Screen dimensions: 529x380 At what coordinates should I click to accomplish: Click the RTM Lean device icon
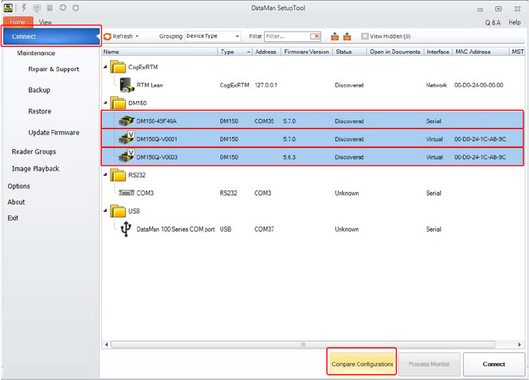[126, 85]
